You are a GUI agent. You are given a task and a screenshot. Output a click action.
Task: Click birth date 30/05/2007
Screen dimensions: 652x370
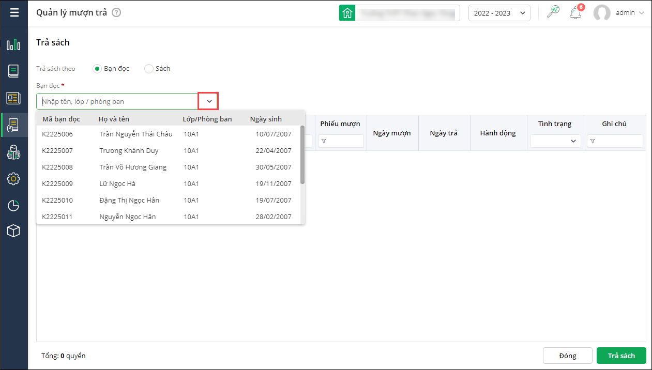coord(274,167)
